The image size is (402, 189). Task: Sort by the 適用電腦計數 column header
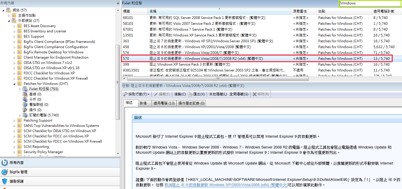click(387, 11)
